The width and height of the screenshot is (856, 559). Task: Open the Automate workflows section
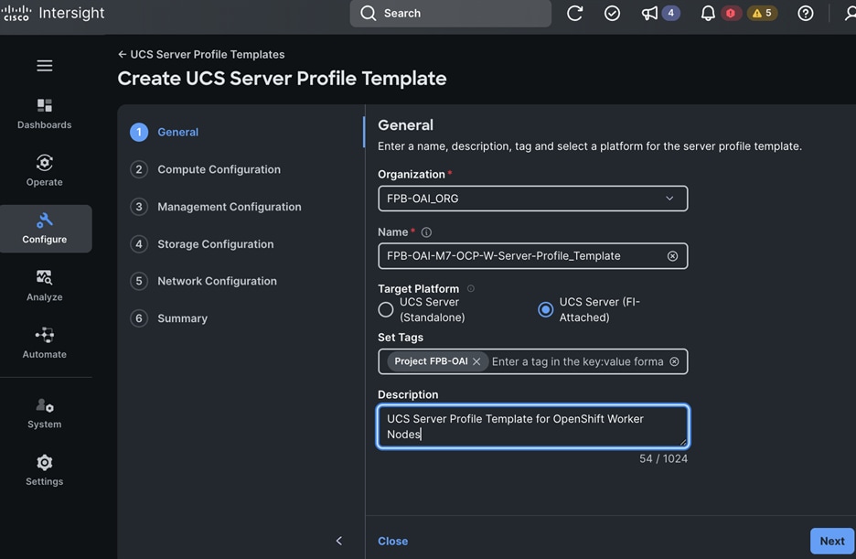[45, 343]
